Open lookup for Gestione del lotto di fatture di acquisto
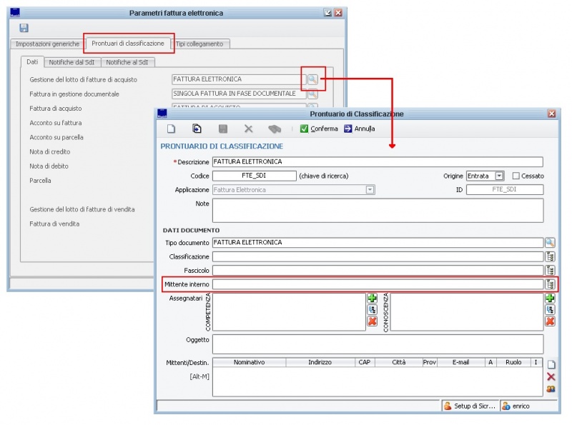The width and height of the screenshot is (572, 425). point(312,79)
